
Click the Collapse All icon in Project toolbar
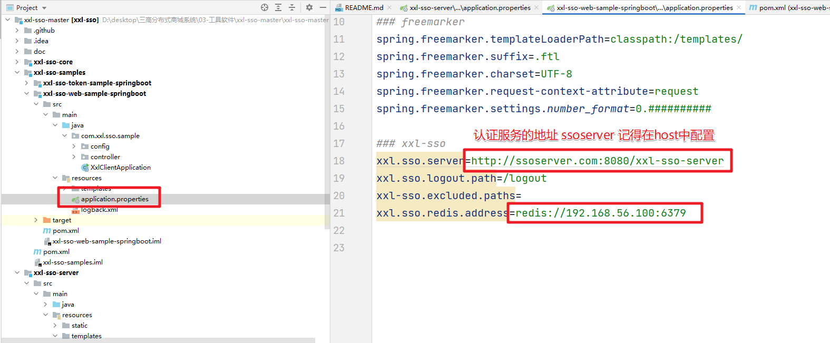[x=292, y=7]
